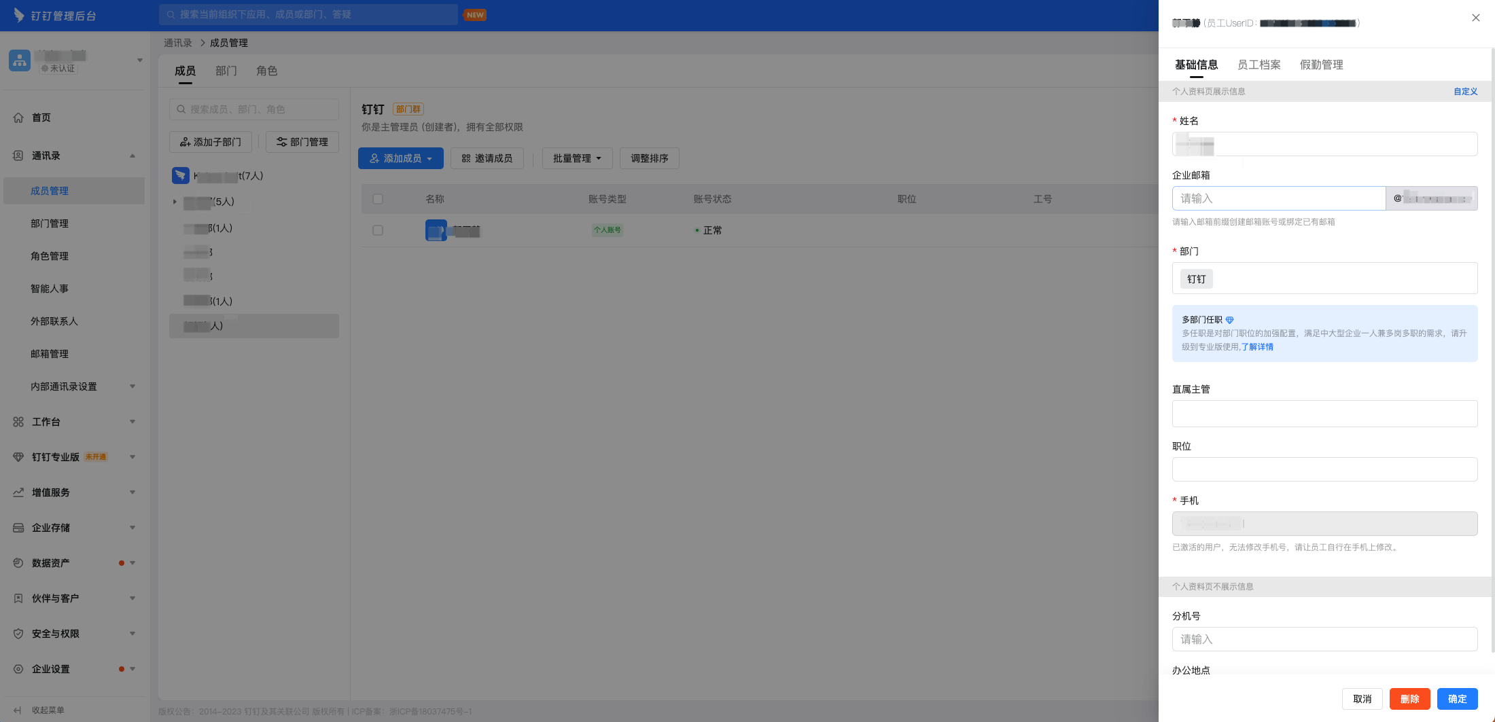
Task: Click the blue 确定 button
Action: coord(1458,699)
